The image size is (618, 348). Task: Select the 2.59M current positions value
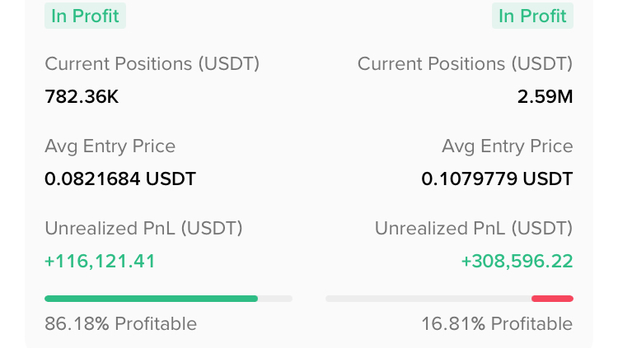pos(545,97)
